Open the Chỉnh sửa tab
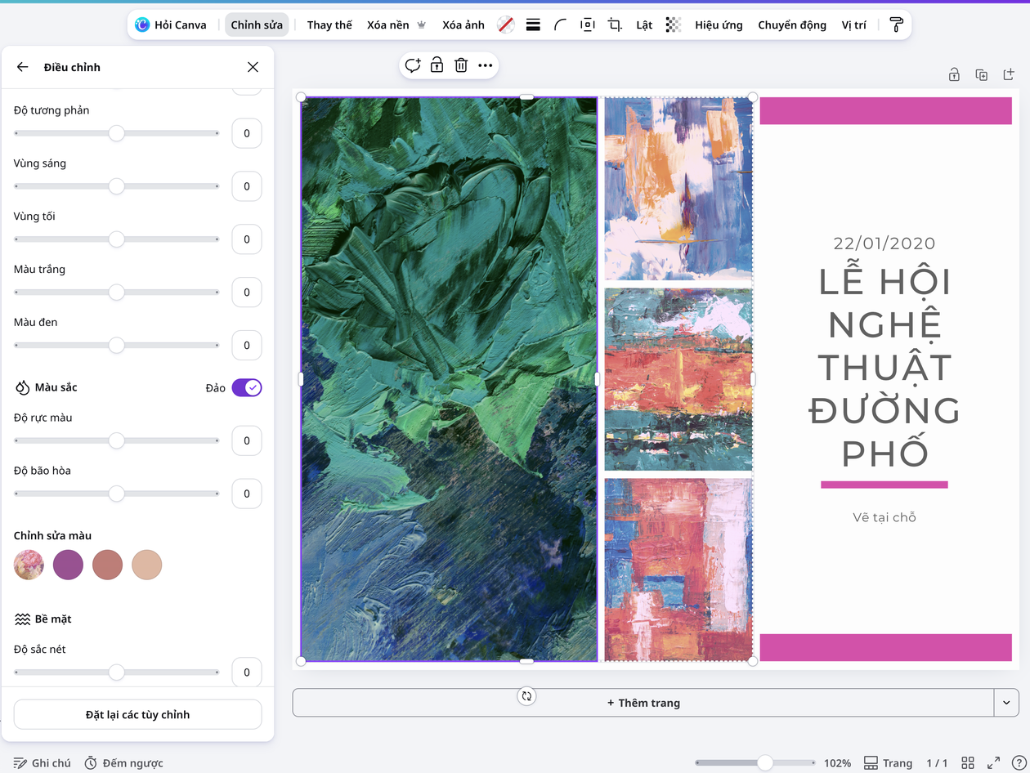 (x=257, y=25)
